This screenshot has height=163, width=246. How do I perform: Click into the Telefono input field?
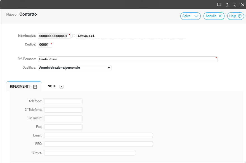(x=63, y=101)
